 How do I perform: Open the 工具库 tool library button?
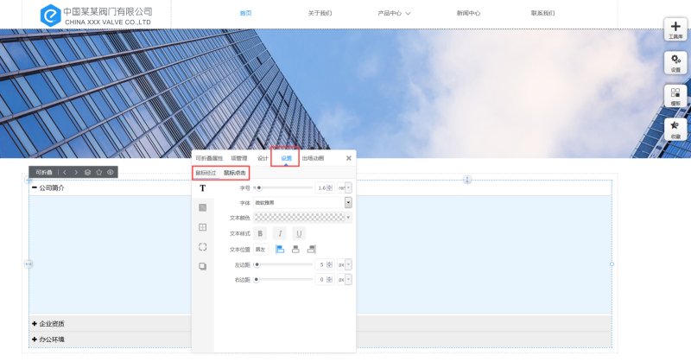675,30
